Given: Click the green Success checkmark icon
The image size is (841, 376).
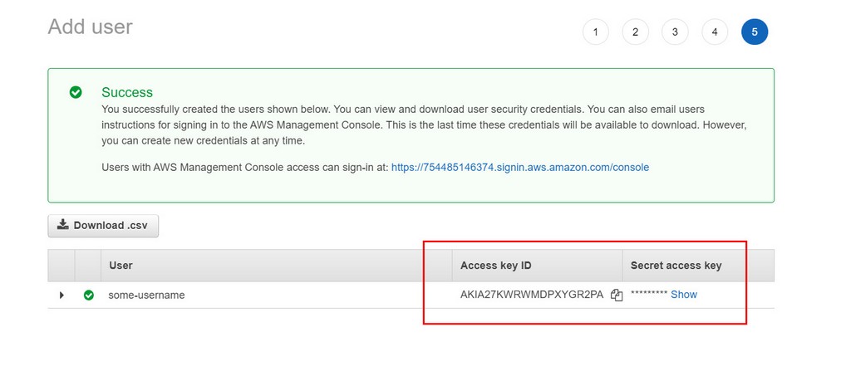Looking at the screenshot, I should tap(76, 92).
